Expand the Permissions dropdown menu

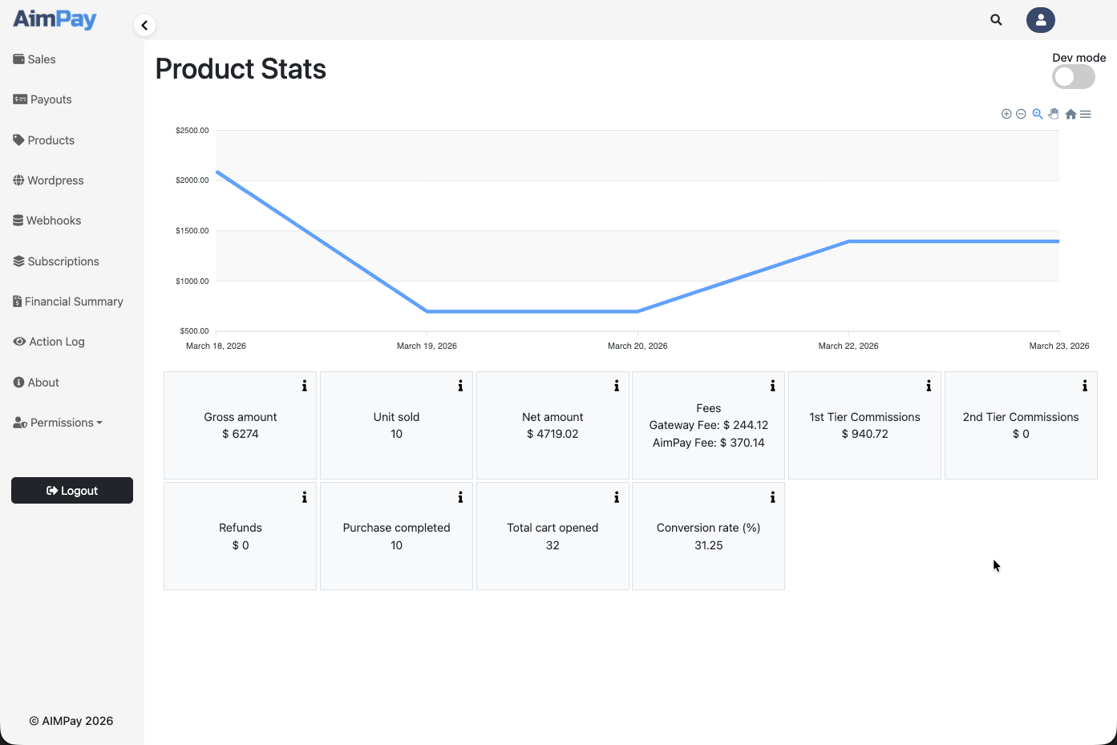tap(59, 423)
